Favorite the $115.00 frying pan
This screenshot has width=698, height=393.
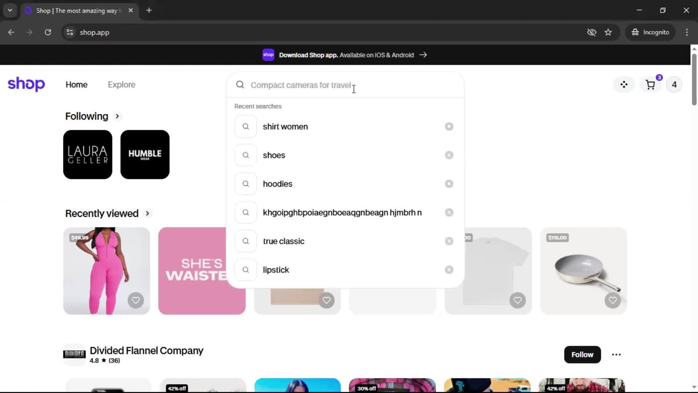point(613,300)
